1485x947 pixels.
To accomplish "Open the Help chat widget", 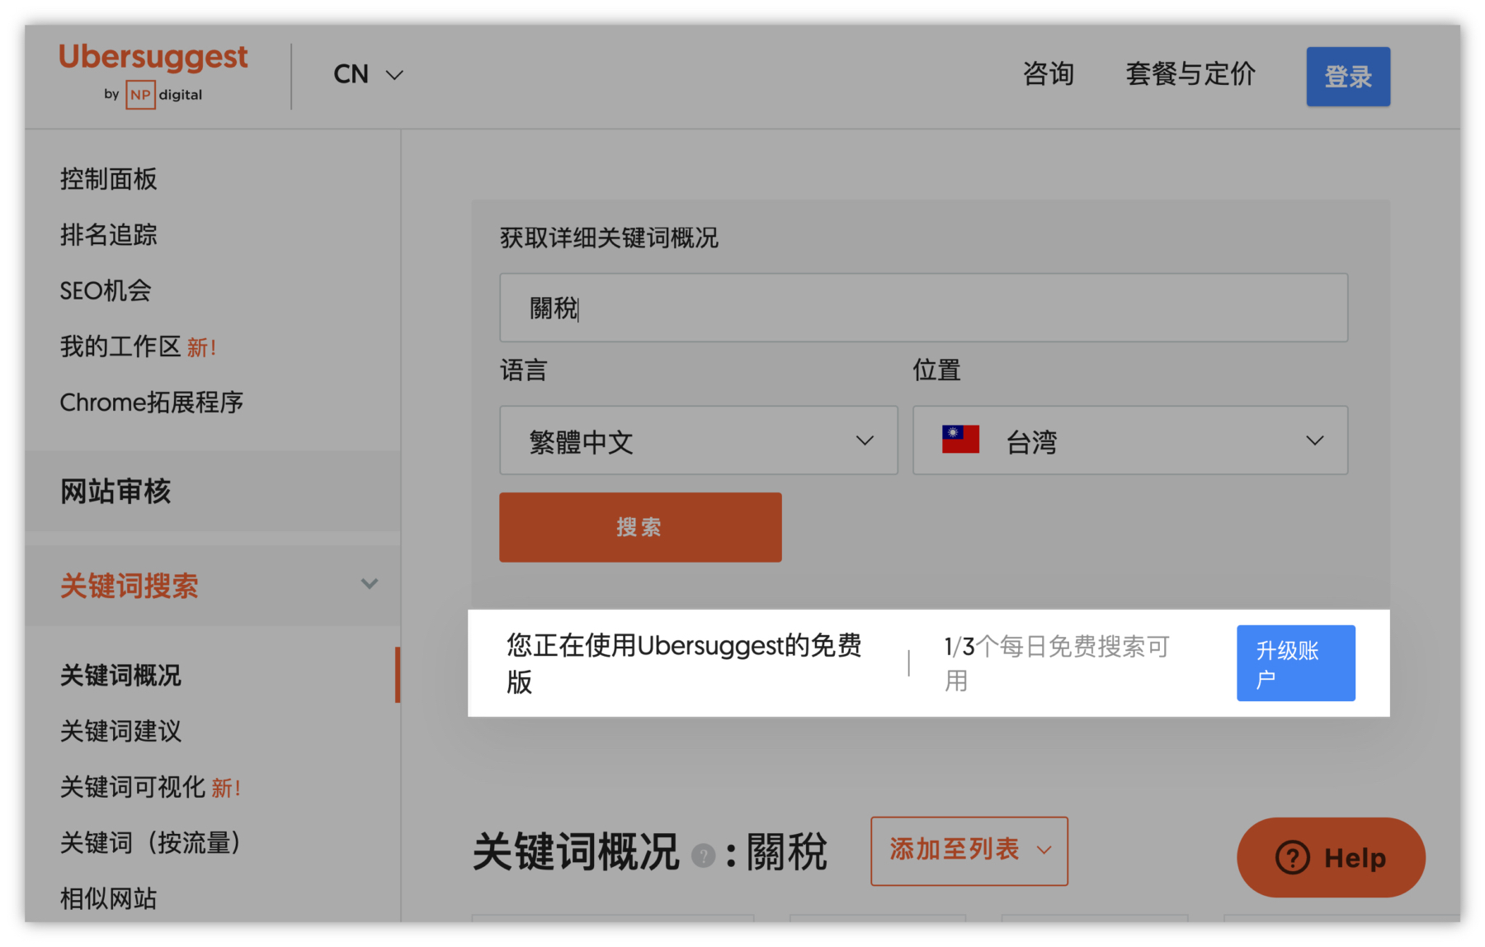I will click(x=1330, y=857).
